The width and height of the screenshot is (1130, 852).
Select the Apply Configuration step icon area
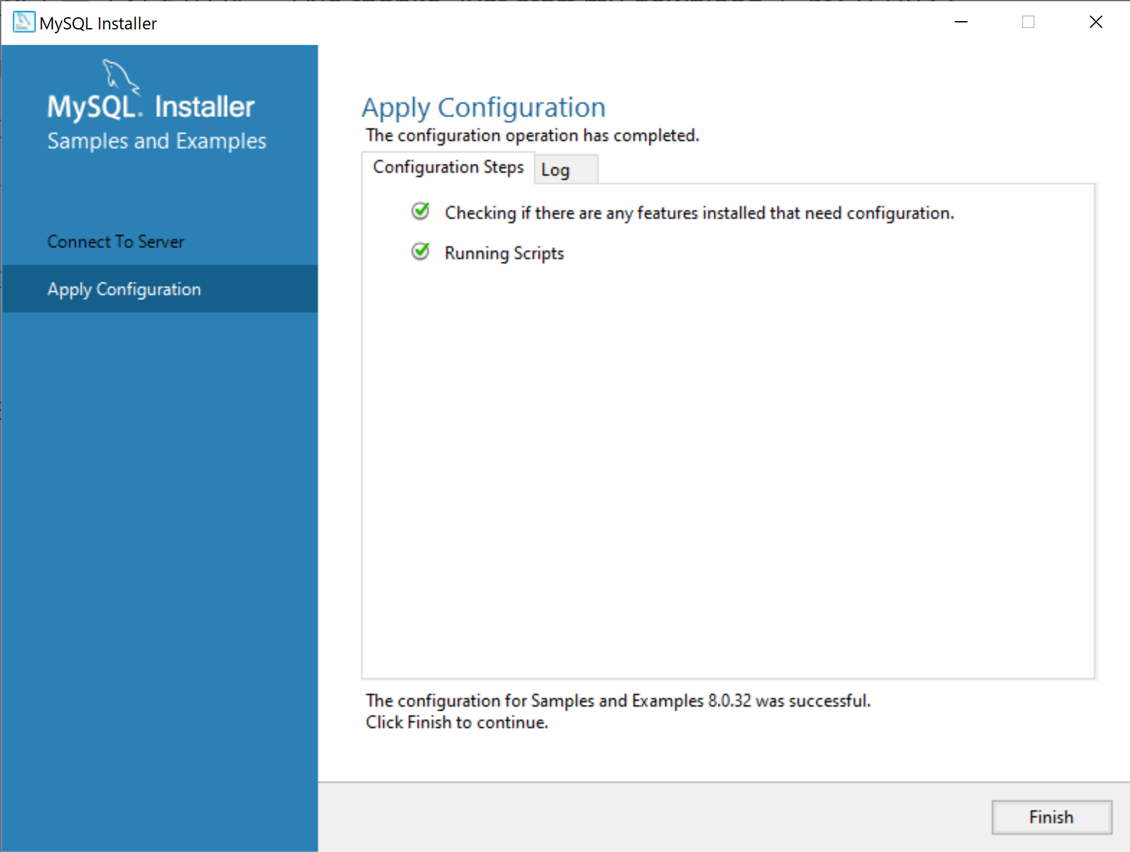123,289
